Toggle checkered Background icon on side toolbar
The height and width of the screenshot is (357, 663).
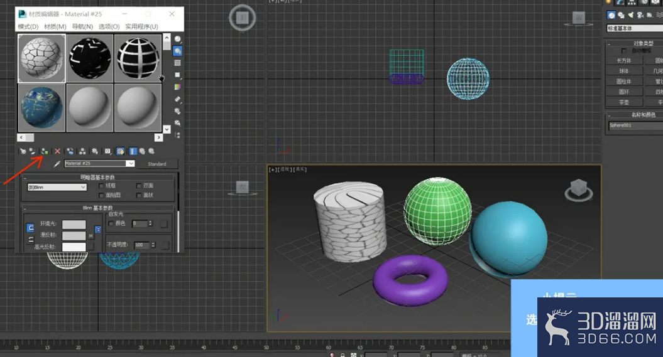[x=178, y=63]
